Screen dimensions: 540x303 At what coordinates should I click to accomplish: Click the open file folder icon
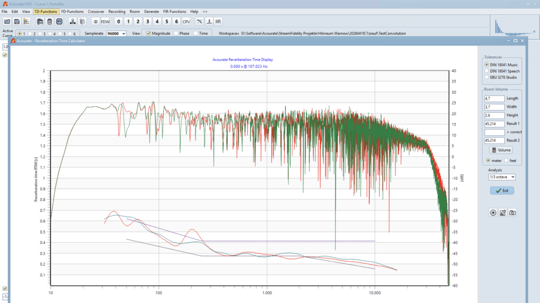7,22
